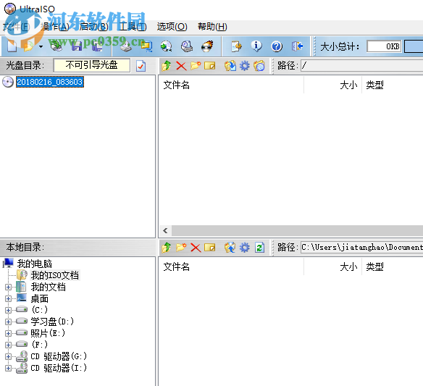Image resolution: width=423 pixels, height=386 pixels.
Task: Click red X delete in local pane toolbar
Action: pyautogui.click(x=196, y=248)
